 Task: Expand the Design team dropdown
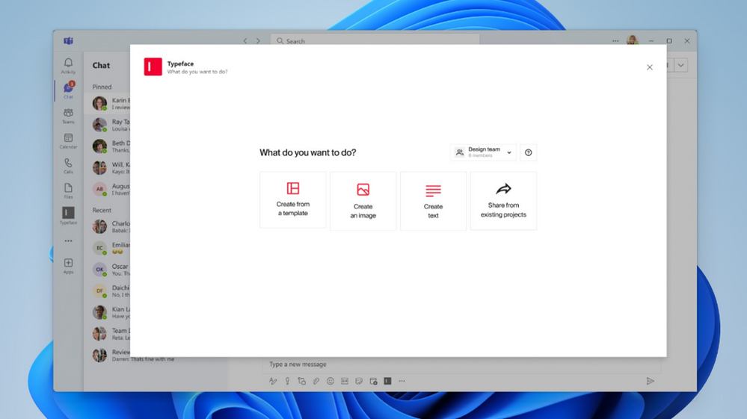(x=483, y=152)
